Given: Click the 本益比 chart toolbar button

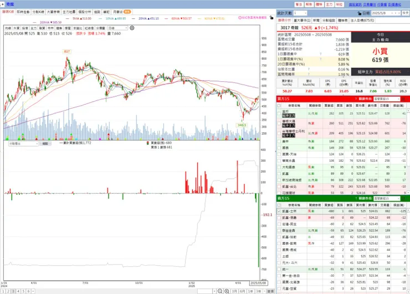Looking at the screenshot, I should [x=78, y=28].
